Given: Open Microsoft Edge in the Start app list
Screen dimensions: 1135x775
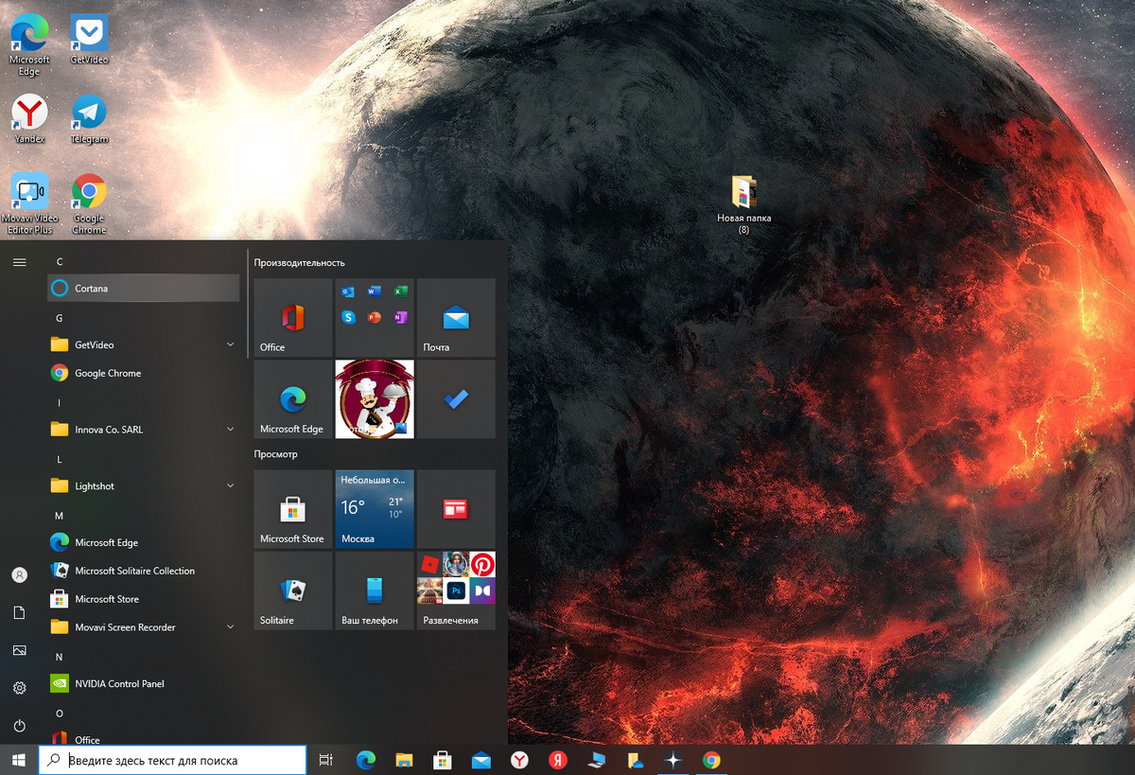Looking at the screenshot, I should pos(143,542).
